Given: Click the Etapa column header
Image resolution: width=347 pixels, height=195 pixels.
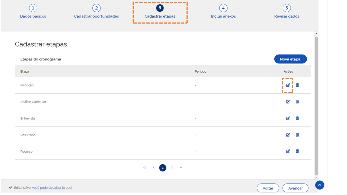Looking at the screenshot, I should tap(25, 71).
